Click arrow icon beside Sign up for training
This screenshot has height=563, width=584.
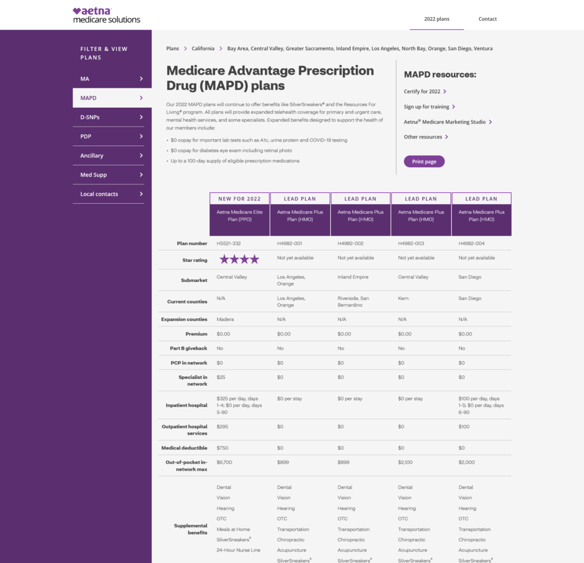(x=453, y=107)
